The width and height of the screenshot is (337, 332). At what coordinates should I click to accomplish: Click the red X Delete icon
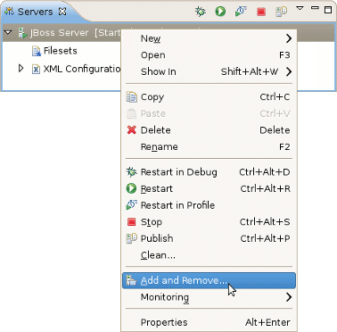click(x=131, y=130)
